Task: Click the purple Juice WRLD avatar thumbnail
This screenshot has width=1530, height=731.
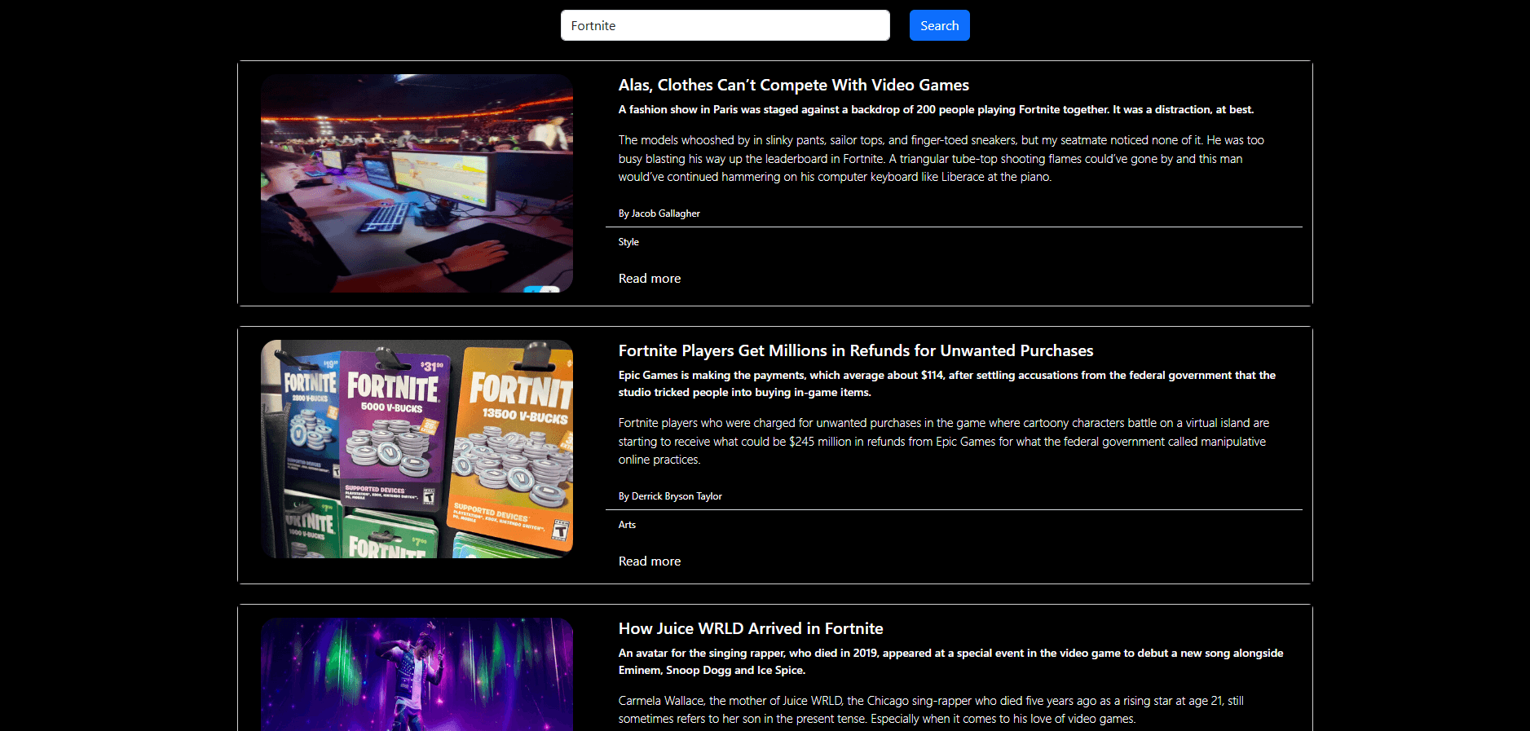Action: click(417, 675)
